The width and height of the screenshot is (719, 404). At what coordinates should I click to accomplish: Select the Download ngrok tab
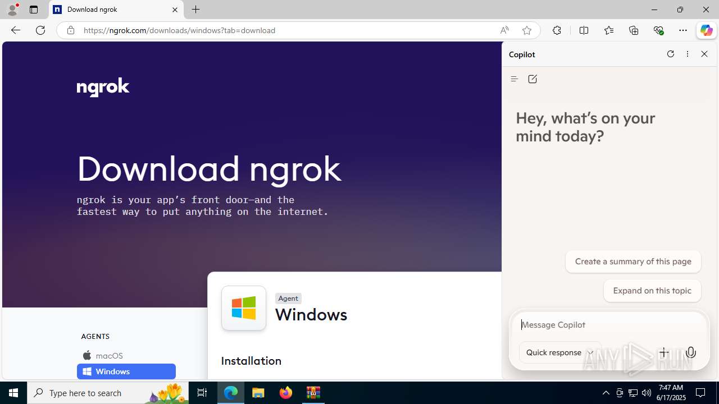[116, 10]
